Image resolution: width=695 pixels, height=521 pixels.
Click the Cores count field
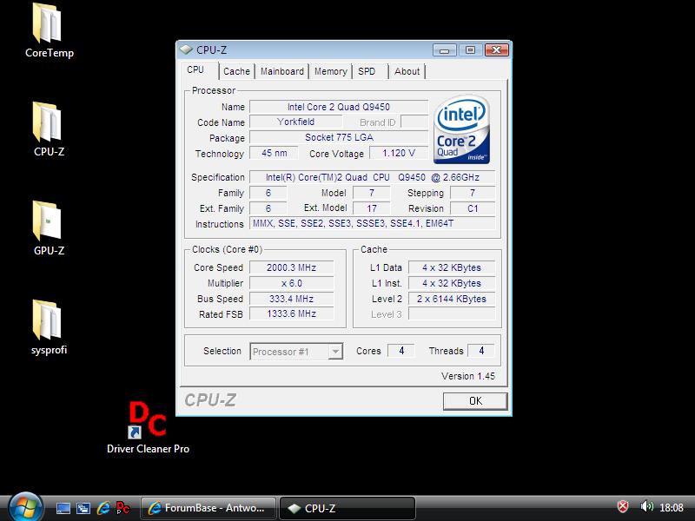[x=401, y=351]
